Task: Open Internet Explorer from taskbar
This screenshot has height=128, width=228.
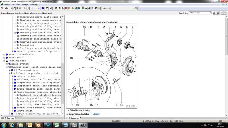Action: pyautogui.click(x=12, y=125)
